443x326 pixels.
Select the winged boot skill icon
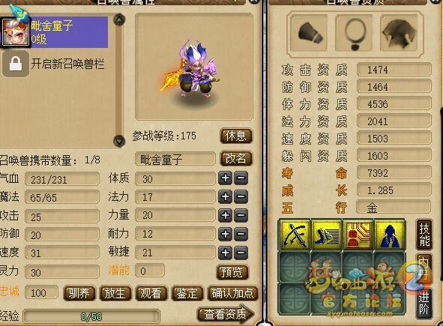pyautogui.click(x=327, y=235)
